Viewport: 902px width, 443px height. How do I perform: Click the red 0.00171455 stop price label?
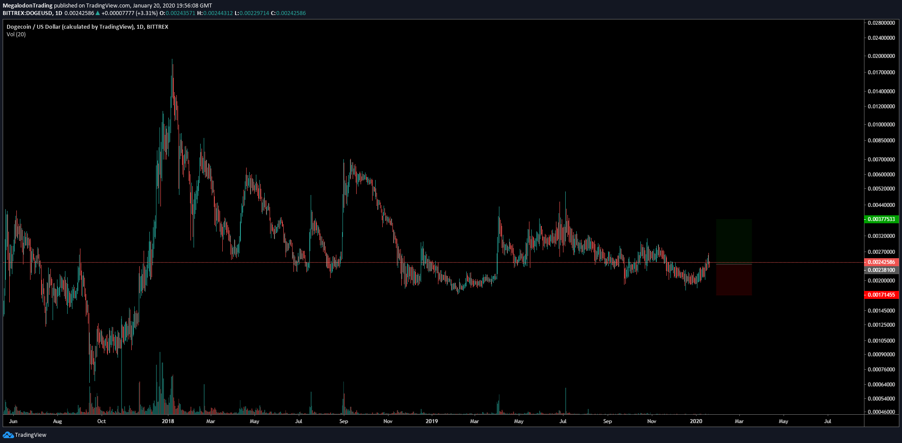coord(881,295)
